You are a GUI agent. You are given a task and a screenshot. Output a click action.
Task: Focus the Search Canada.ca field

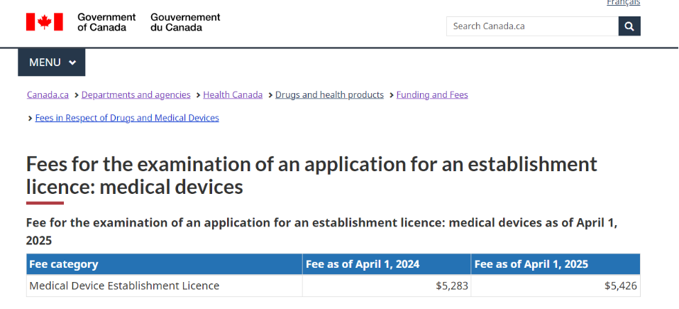(532, 26)
